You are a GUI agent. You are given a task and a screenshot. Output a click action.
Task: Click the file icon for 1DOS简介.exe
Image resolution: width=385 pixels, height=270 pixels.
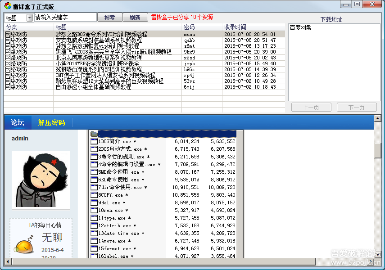[94, 141]
